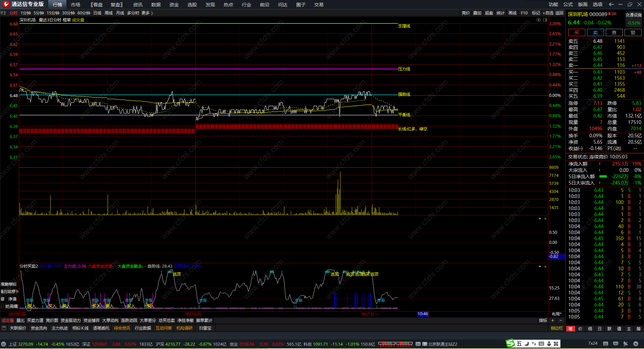The width and height of the screenshot is (644, 349).
Task: Select the 分时 timeframe
Action: 13,13
